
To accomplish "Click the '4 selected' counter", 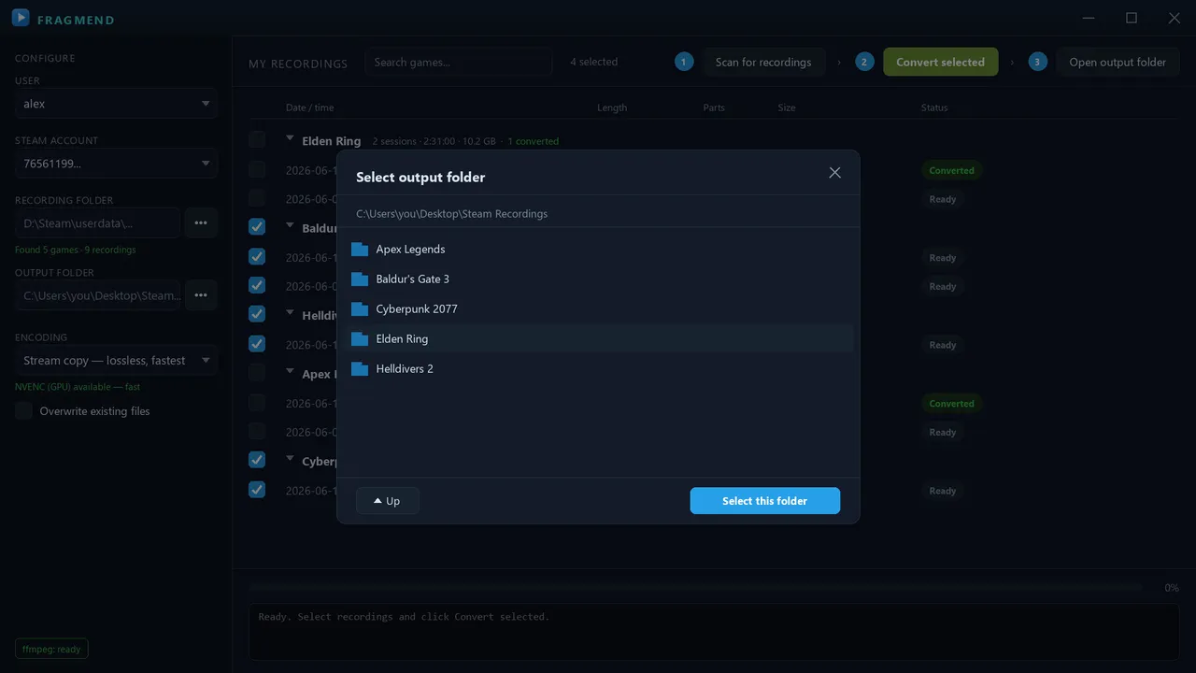I will point(594,63).
